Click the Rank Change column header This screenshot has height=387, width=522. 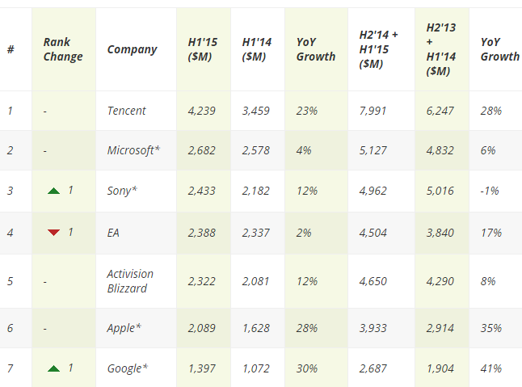(63, 49)
